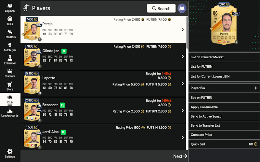Click the purple squad group icon
Screen dimensions: 260x162
[182, 8]
